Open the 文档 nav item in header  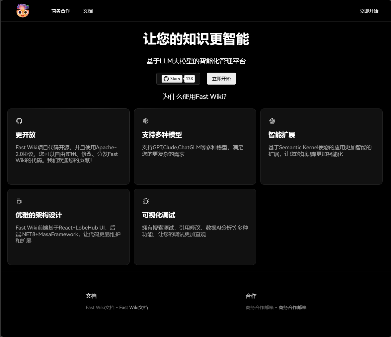coord(88,11)
